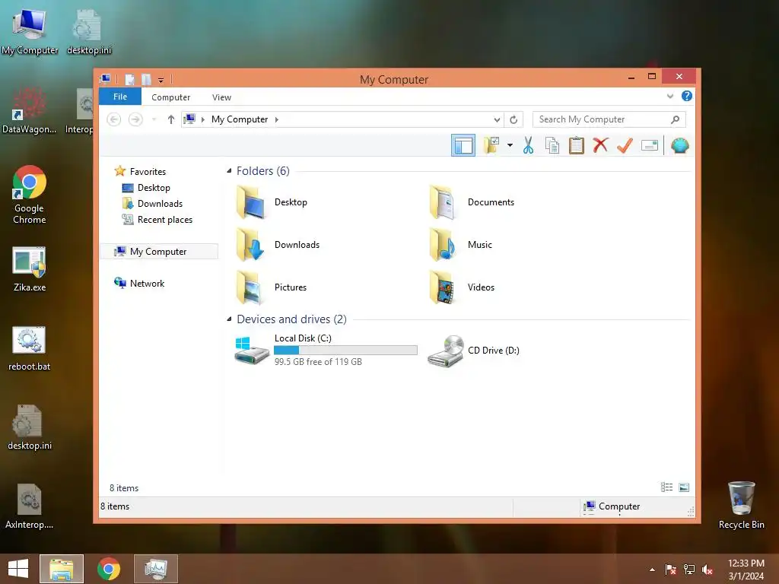Launch Chrome from the taskbar
Screen dimensions: 779x584
[109, 569]
